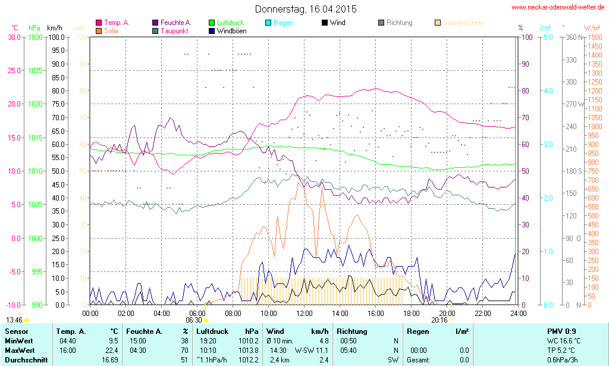Screen dimensions: 609x366
Task: Click the purple Feuchte A. legend swatch
Action: pos(155,23)
